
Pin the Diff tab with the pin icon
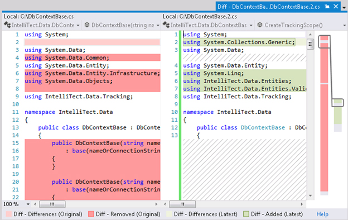point(327,7)
